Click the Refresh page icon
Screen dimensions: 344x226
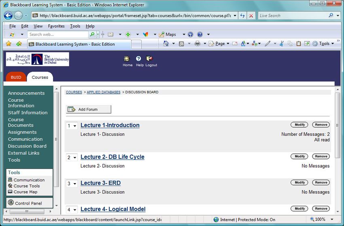242,15
